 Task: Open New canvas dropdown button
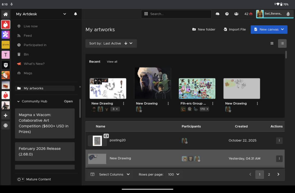click(x=269, y=29)
